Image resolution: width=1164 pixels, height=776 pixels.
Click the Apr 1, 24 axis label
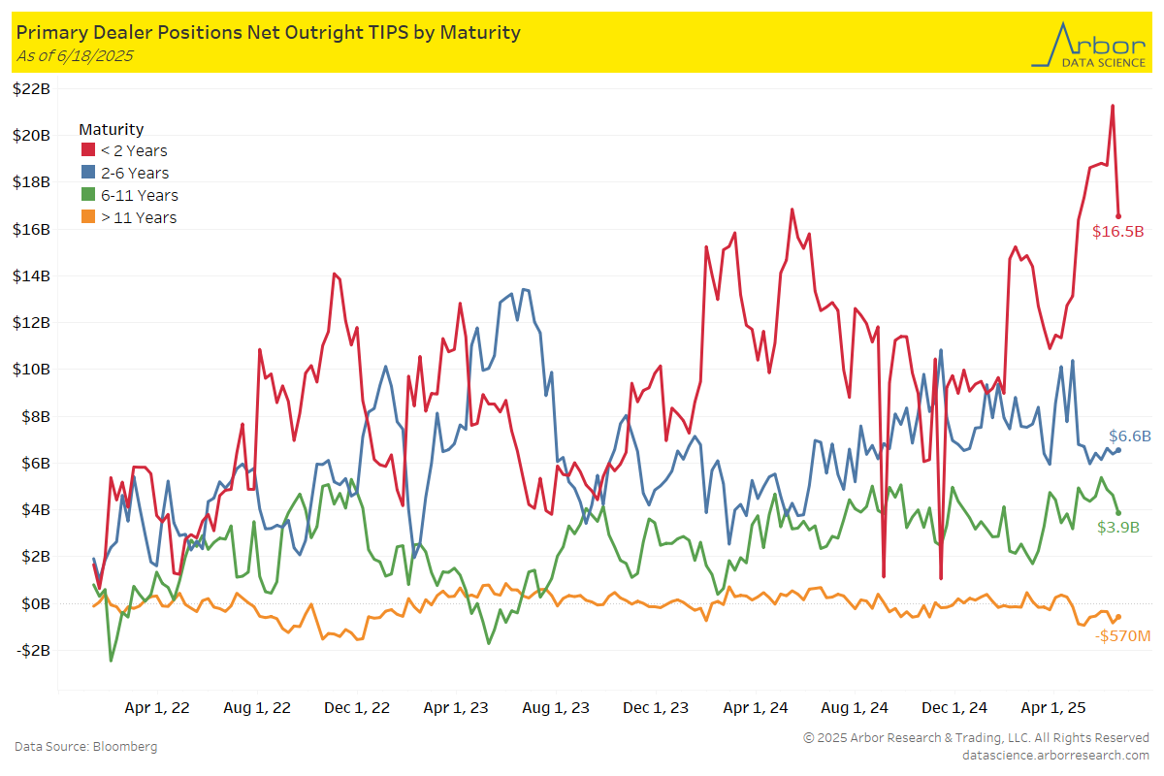[x=756, y=708]
